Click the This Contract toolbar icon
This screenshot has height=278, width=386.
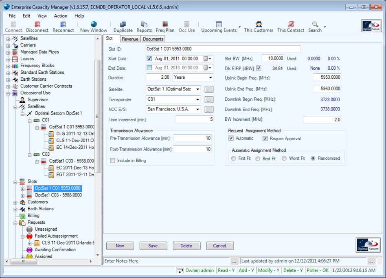click(291, 24)
